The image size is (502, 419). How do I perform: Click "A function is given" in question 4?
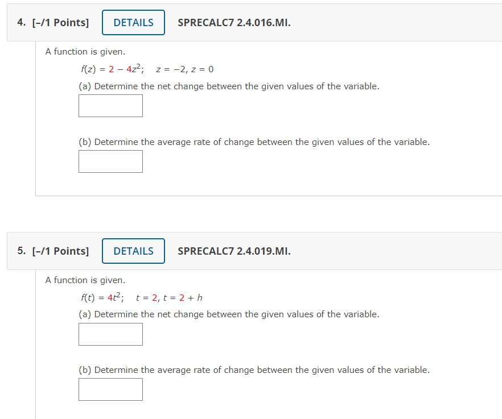pos(85,52)
